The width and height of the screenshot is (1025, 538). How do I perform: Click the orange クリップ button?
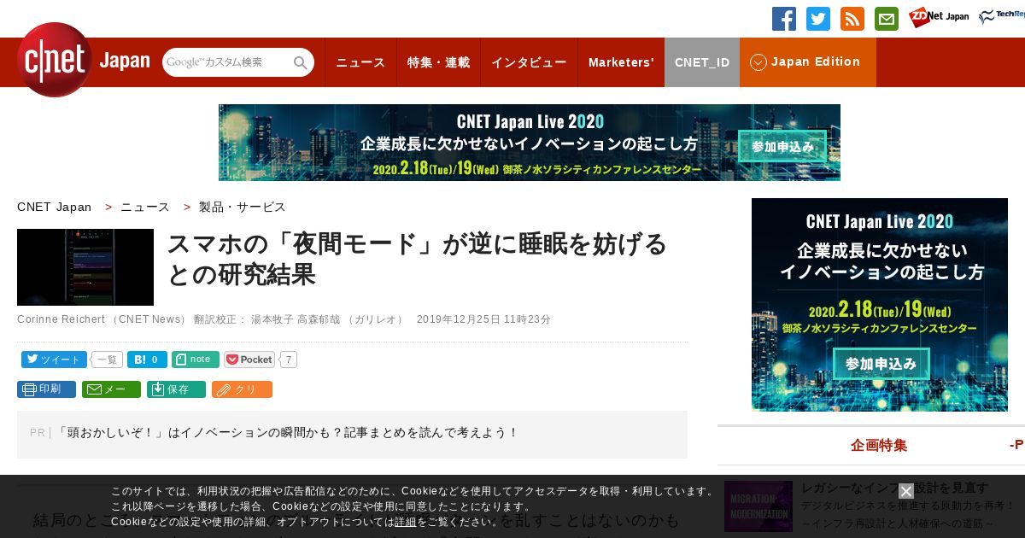click(x=242, y=389)
